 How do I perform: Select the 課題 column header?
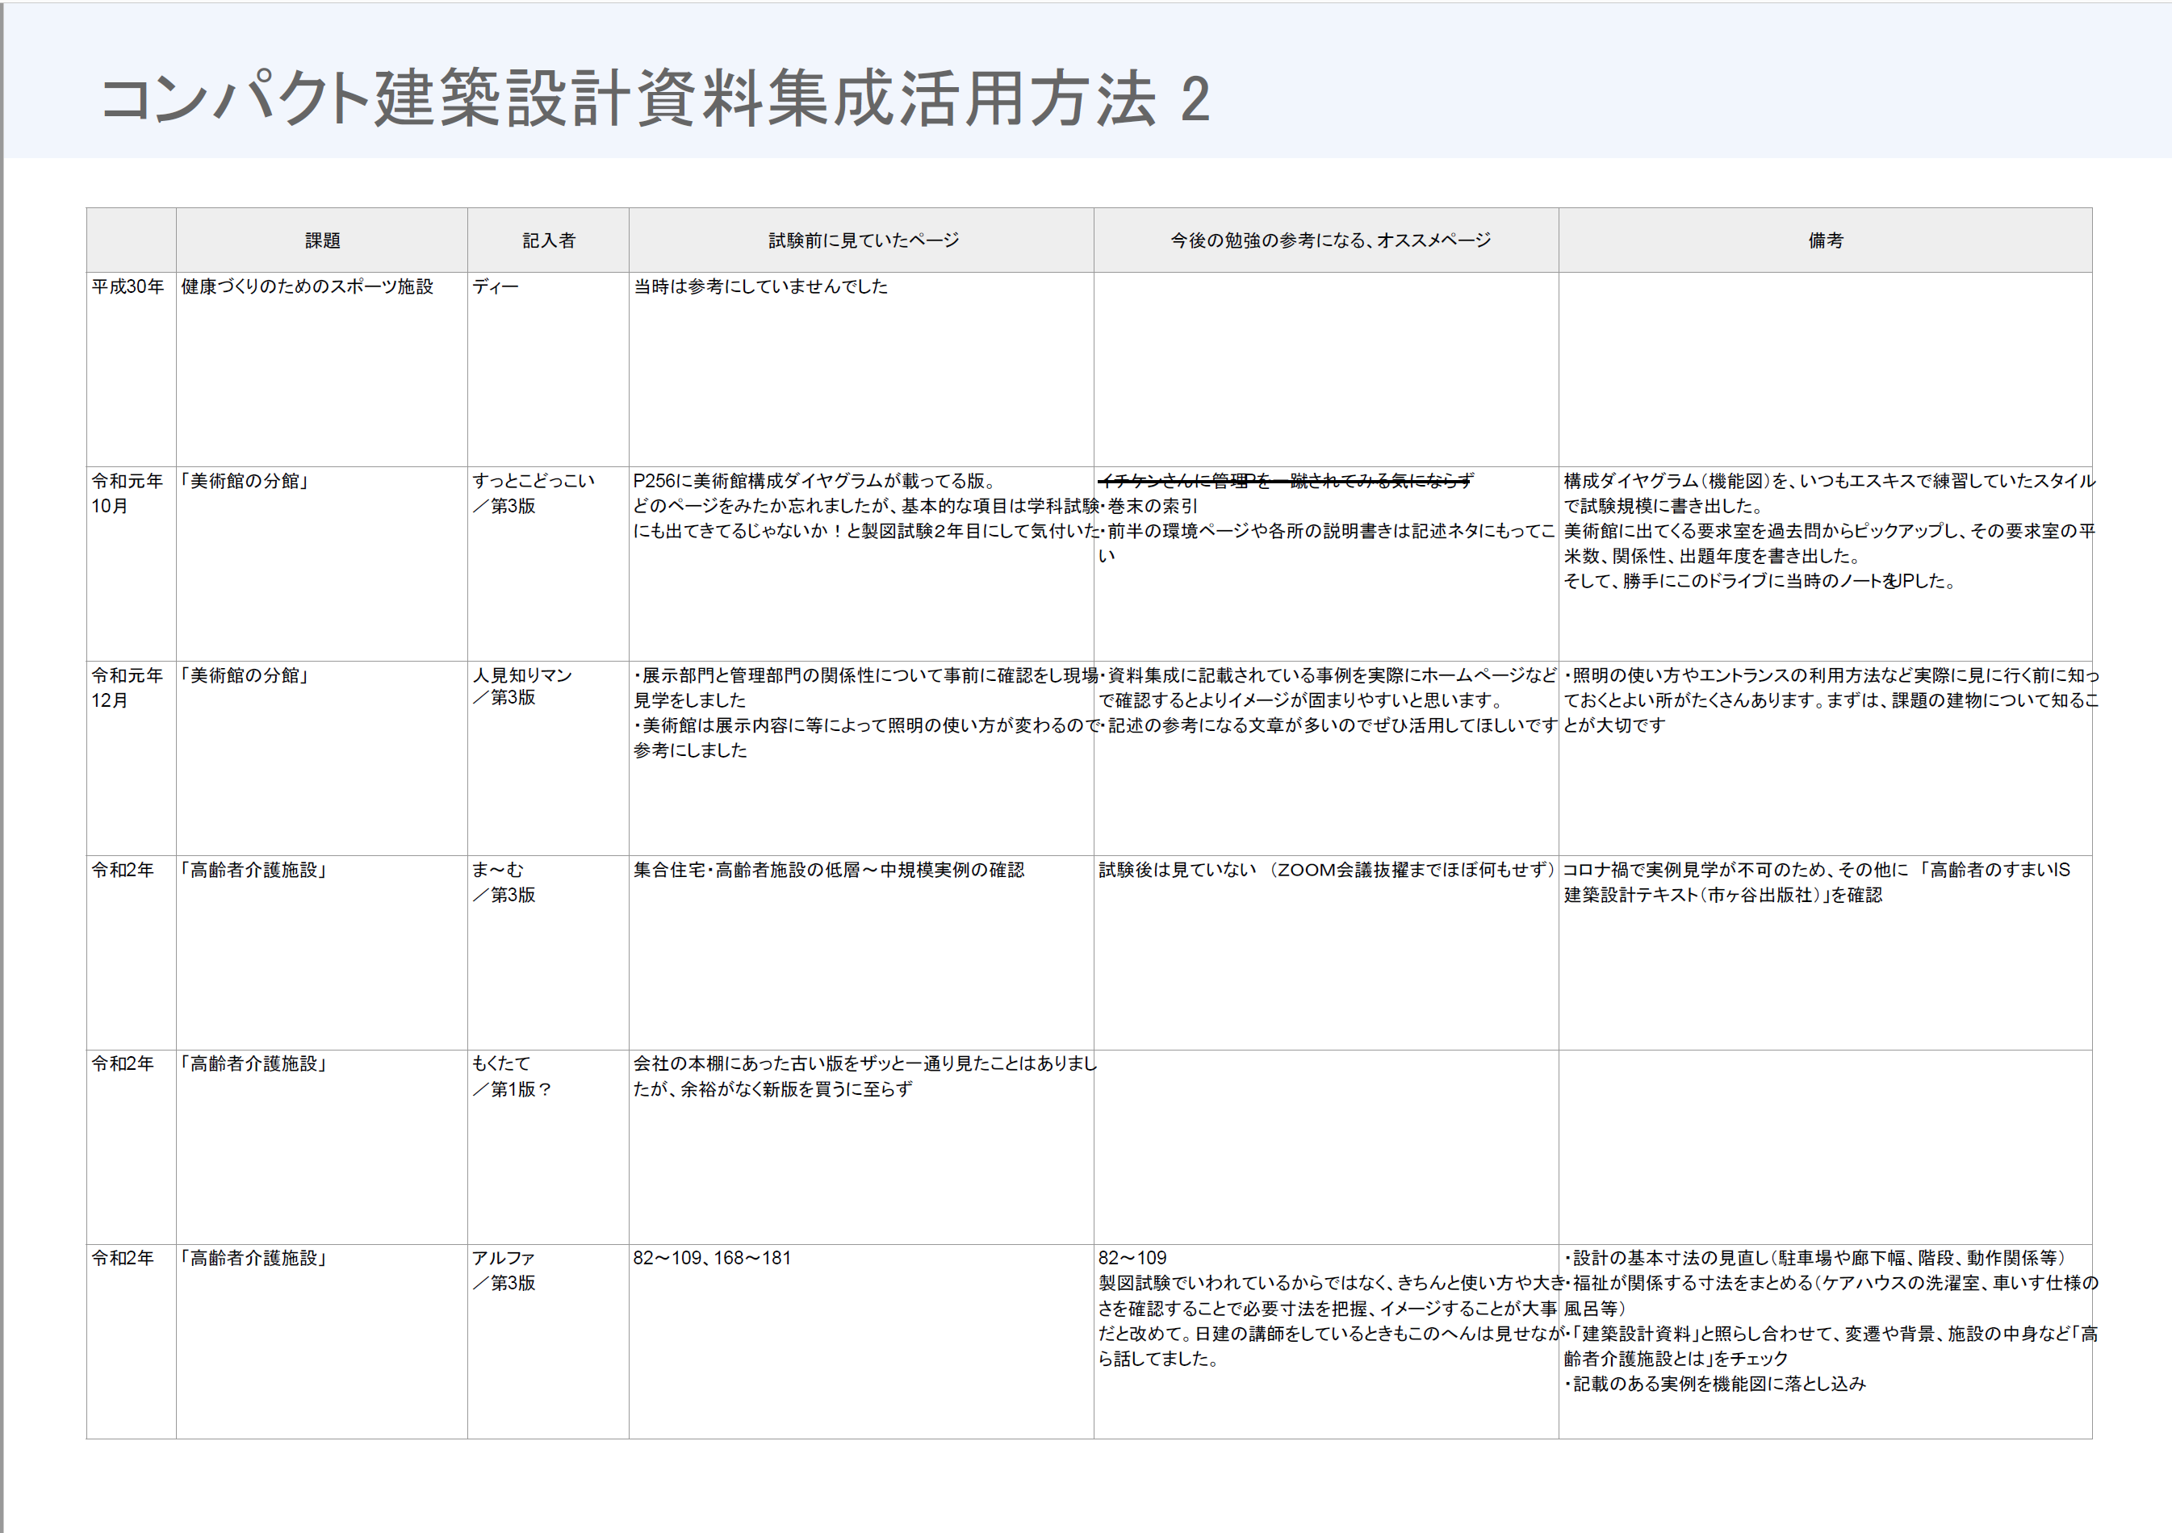coord(321,241)
